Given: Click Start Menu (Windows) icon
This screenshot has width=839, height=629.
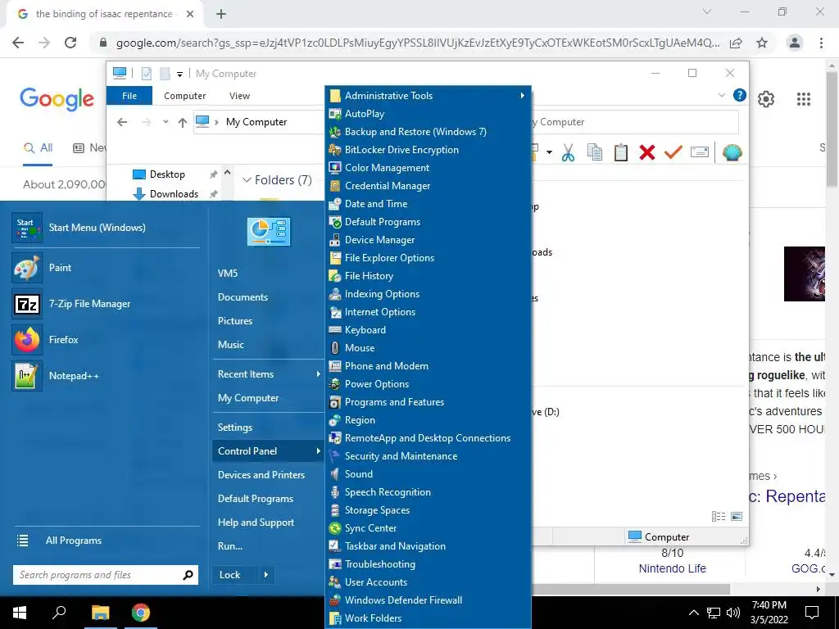Looking at the screenshot, I should (27, 228).
